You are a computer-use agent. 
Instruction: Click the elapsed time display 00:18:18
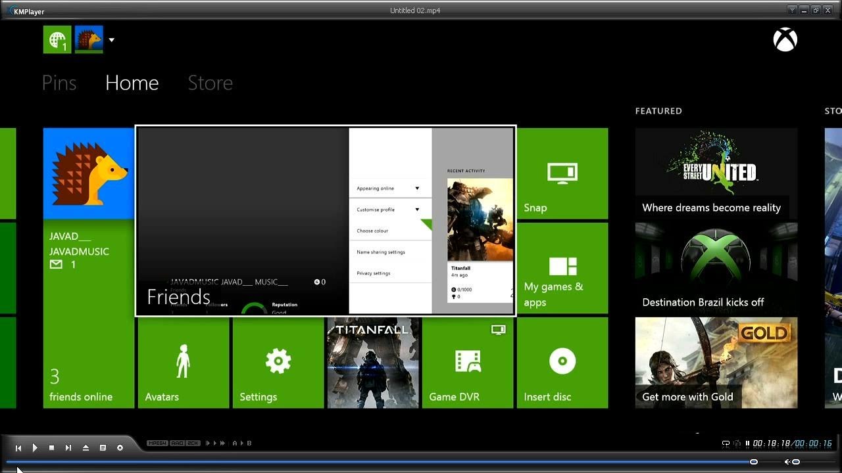click(772, 443)
